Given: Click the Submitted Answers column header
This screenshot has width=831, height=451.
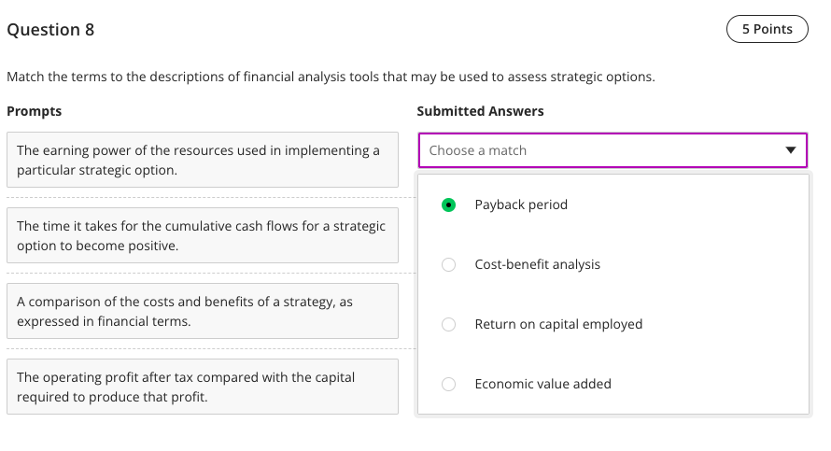Looking at the screenshot, I should pos(480,111).
